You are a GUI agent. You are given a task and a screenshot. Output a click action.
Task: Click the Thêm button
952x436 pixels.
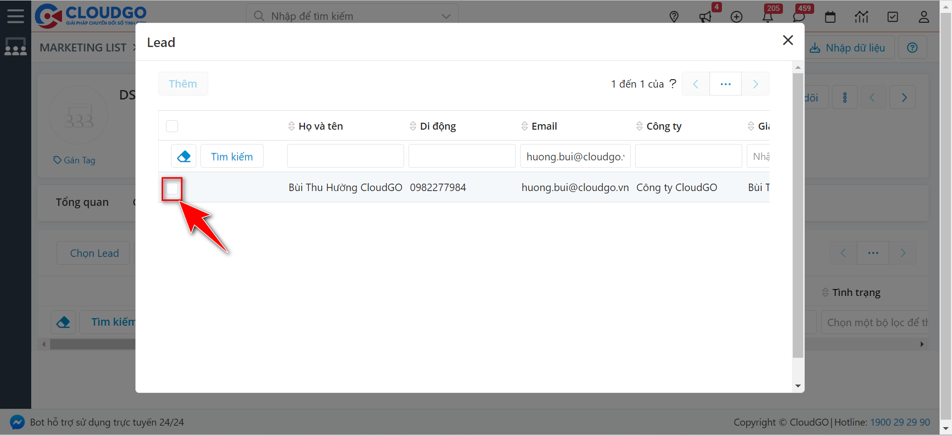click(182, 84)
